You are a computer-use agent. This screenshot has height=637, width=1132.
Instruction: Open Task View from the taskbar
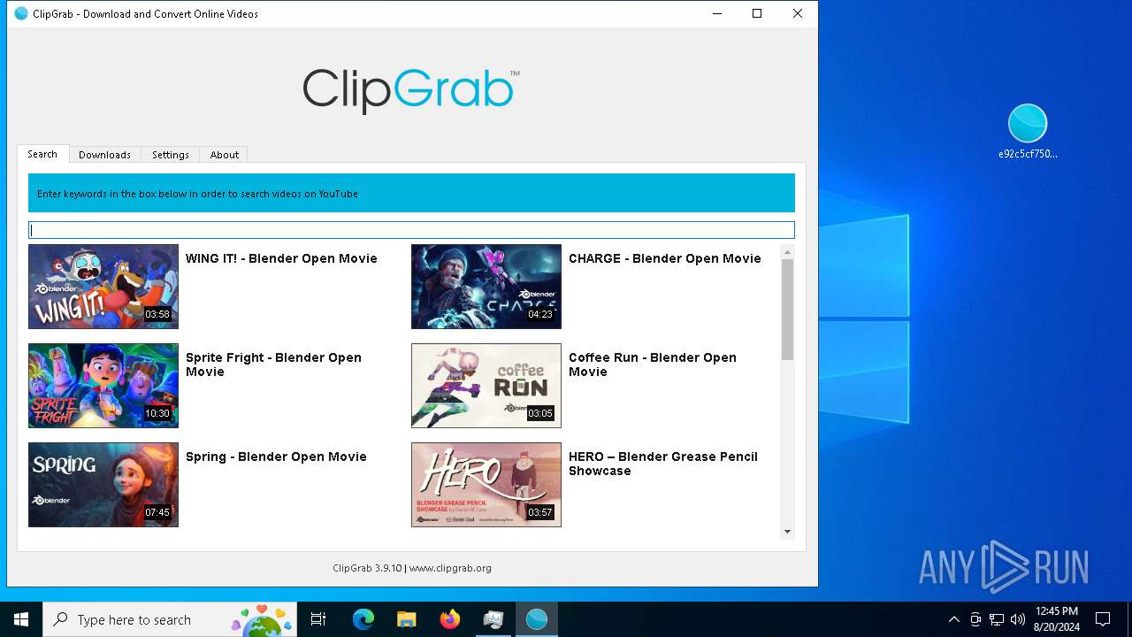pos(318,619)
